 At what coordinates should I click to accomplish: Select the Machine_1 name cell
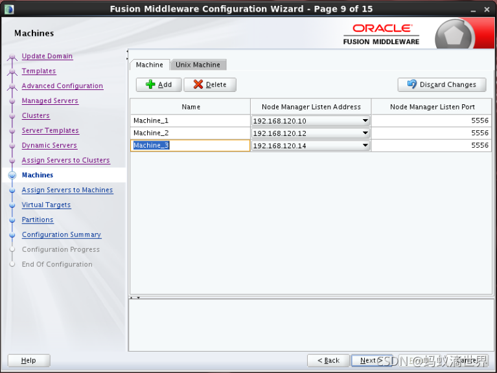tap(190, 120)
